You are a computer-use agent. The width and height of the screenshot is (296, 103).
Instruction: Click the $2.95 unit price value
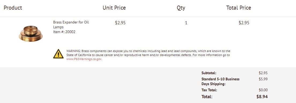pyautogui.click(x=120, y=23)
